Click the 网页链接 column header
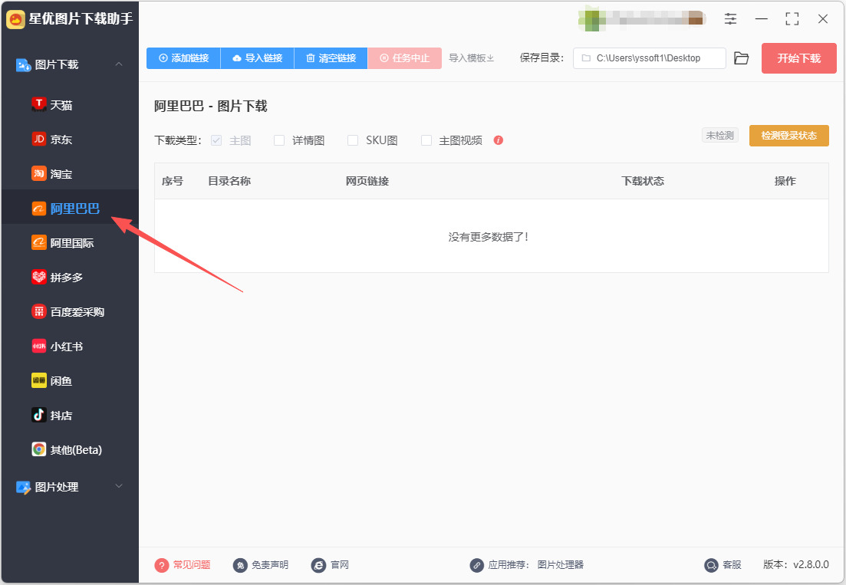Image resolution: width=846 pixels, height=585 pixels. click(x=367, y=181)
